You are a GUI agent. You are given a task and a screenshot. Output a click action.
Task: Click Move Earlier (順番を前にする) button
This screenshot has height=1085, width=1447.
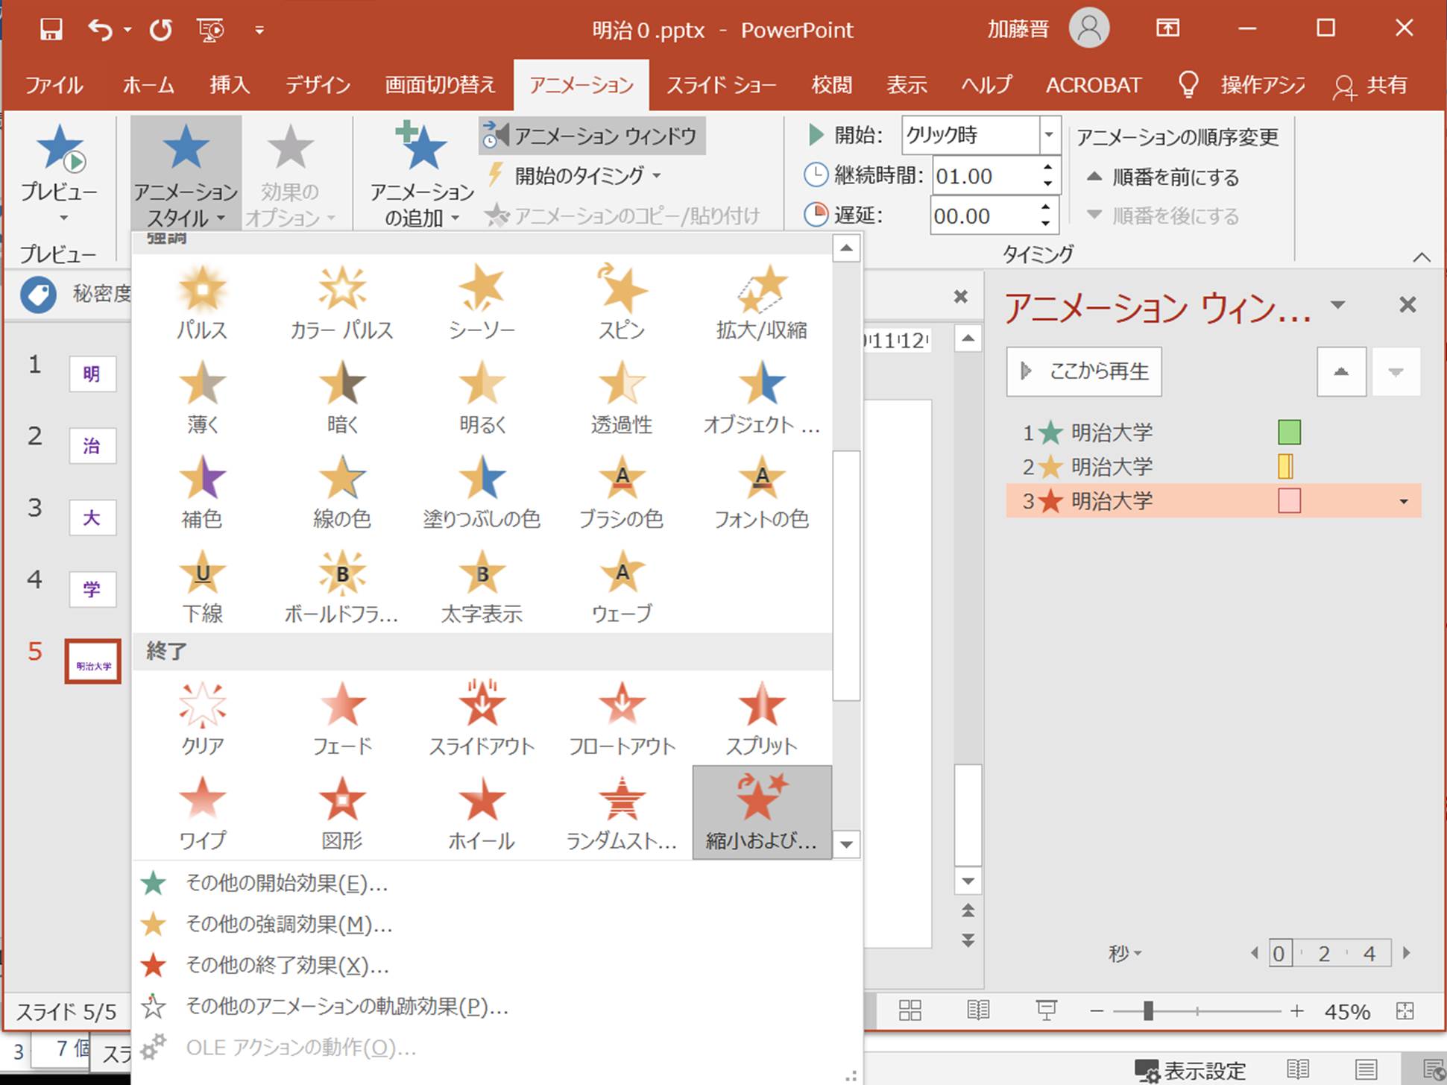tap(1163, 177)
